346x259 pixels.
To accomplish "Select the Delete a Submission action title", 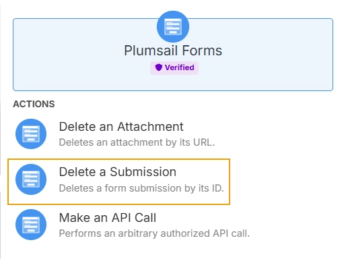I will tap(118, 172).
